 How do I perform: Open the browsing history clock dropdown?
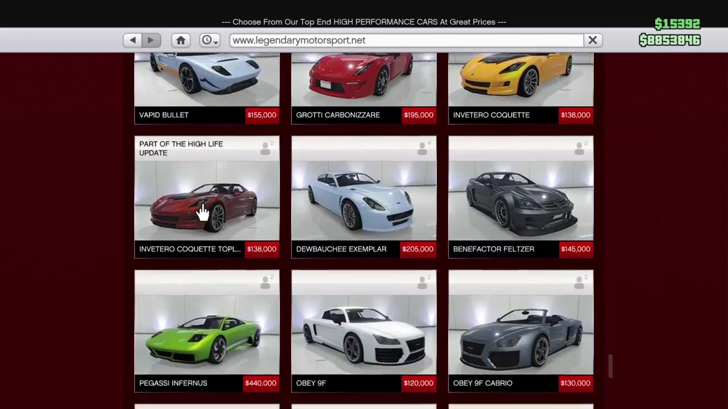tap(209, 40)
